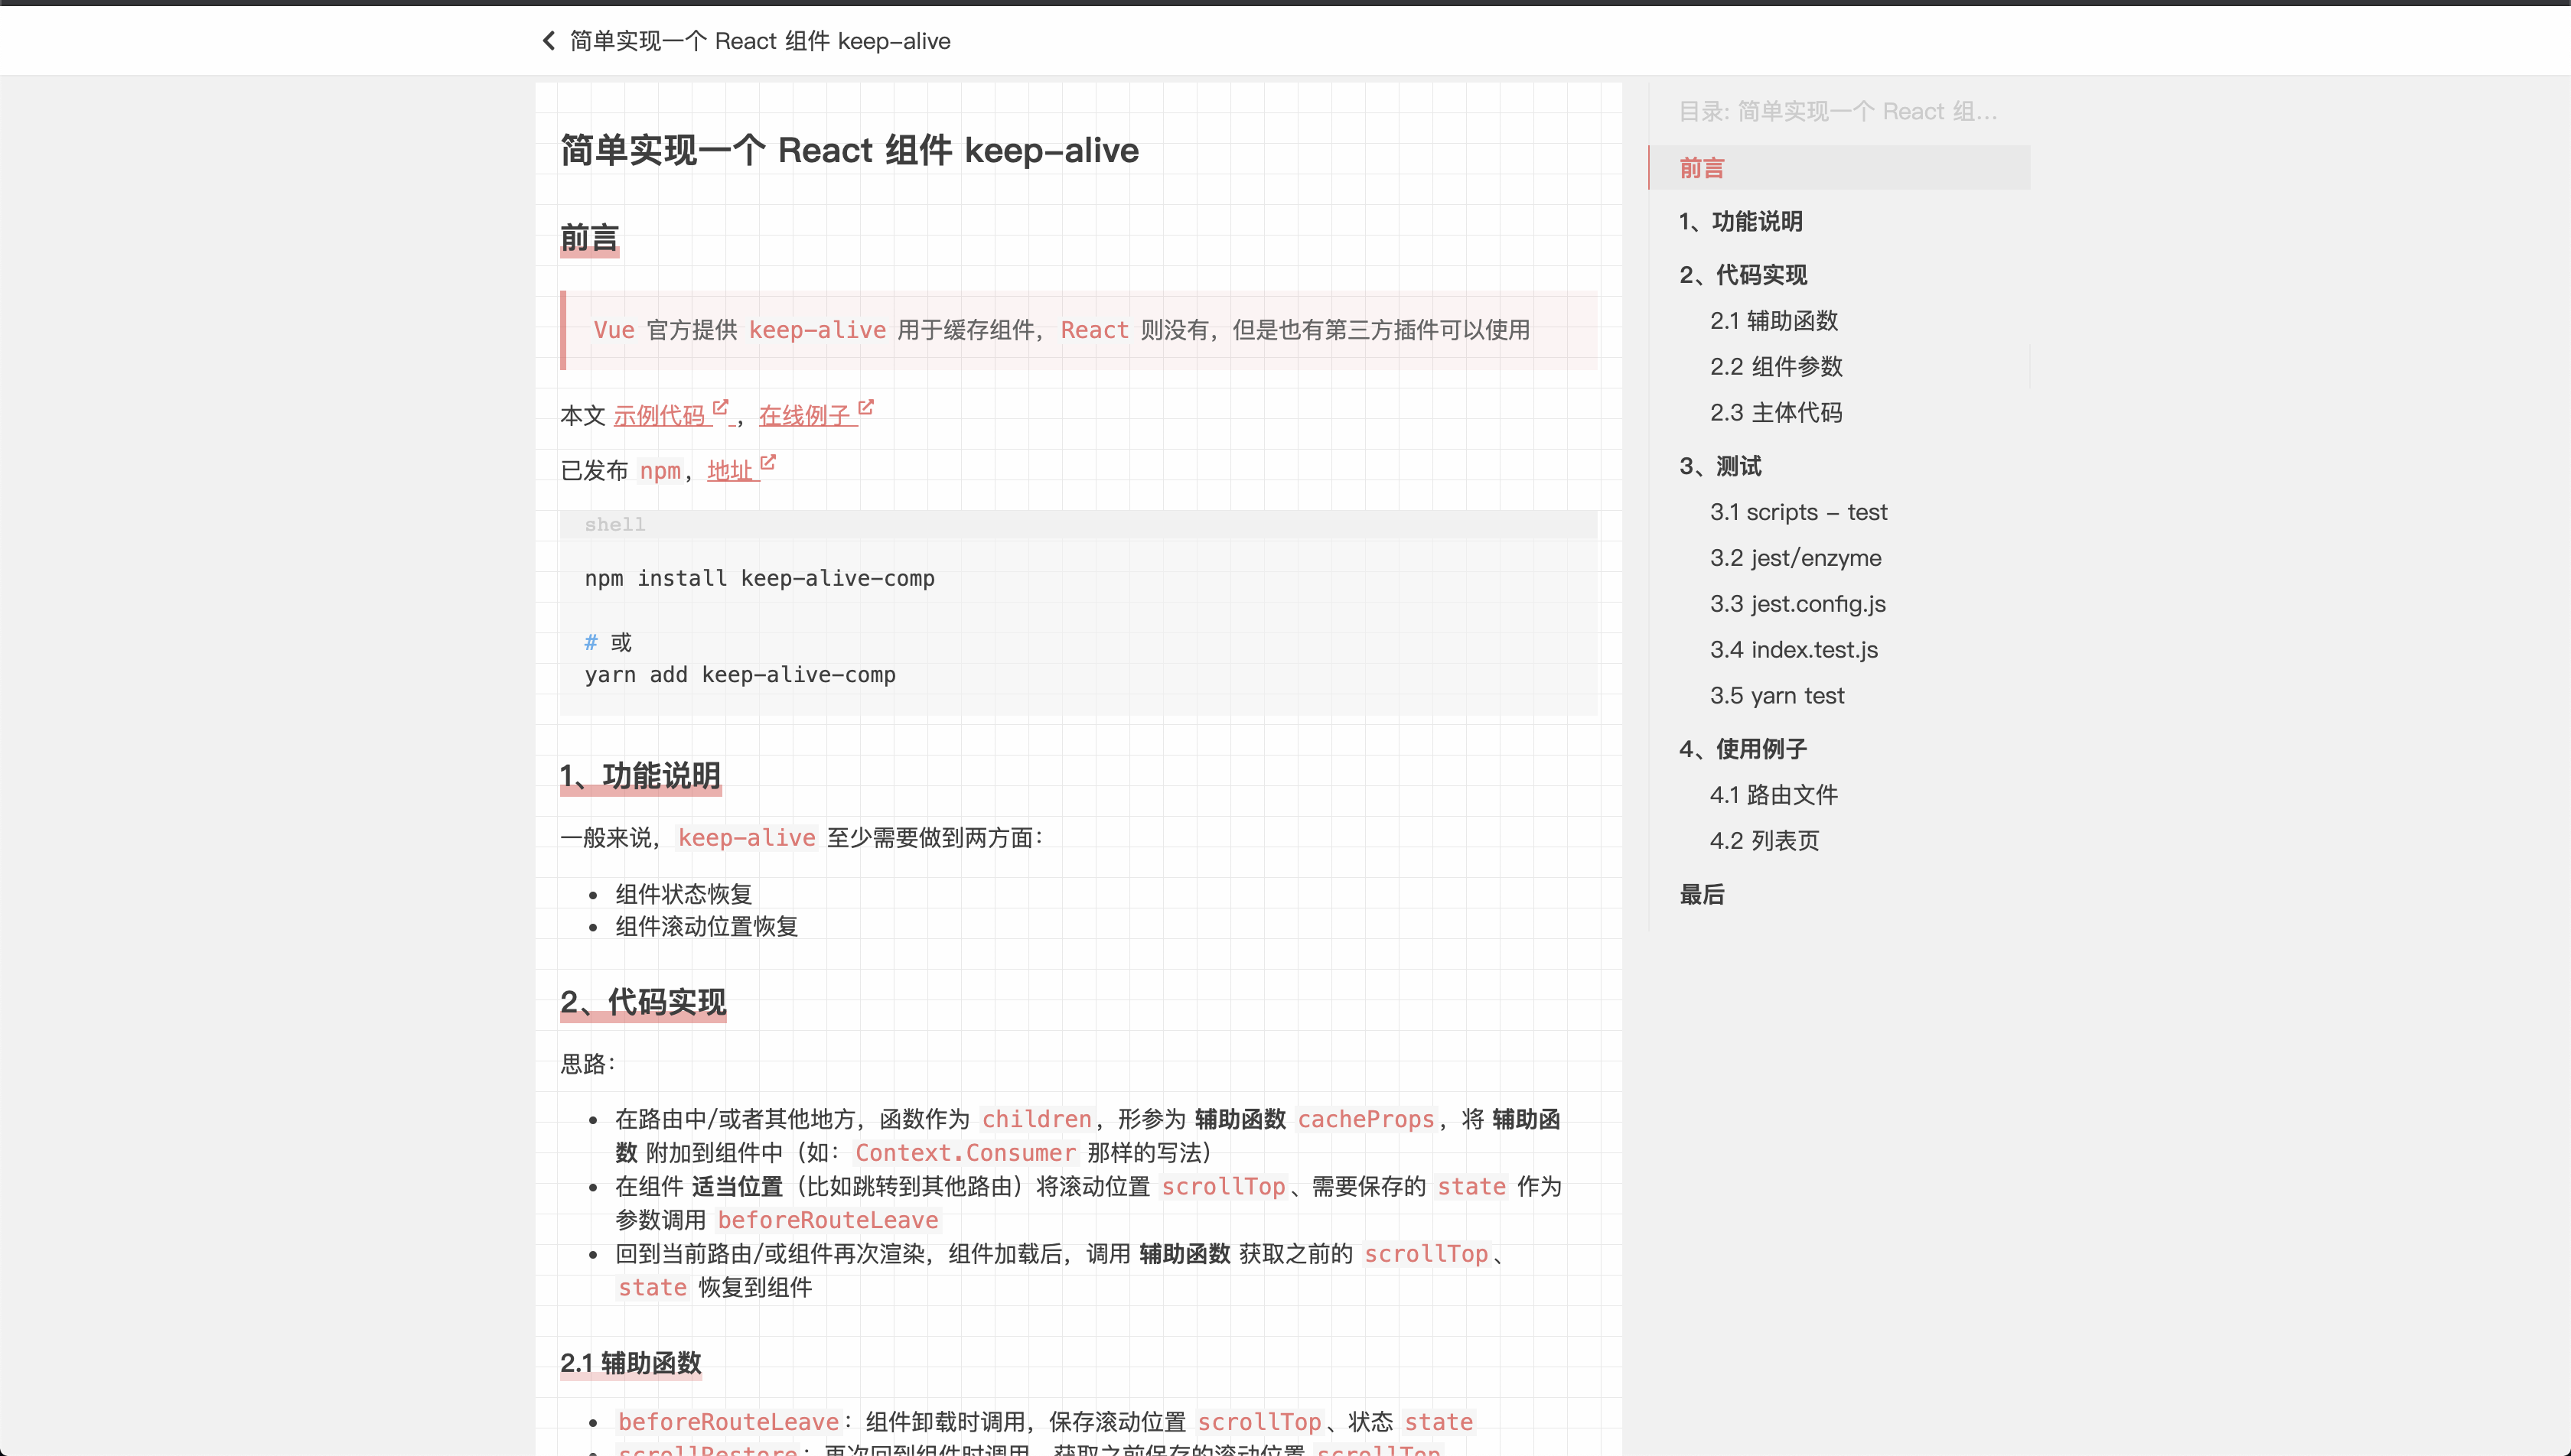The image size is (2571, 1456).
Task: Click external link icon after 示例代码
Action: 720,408
